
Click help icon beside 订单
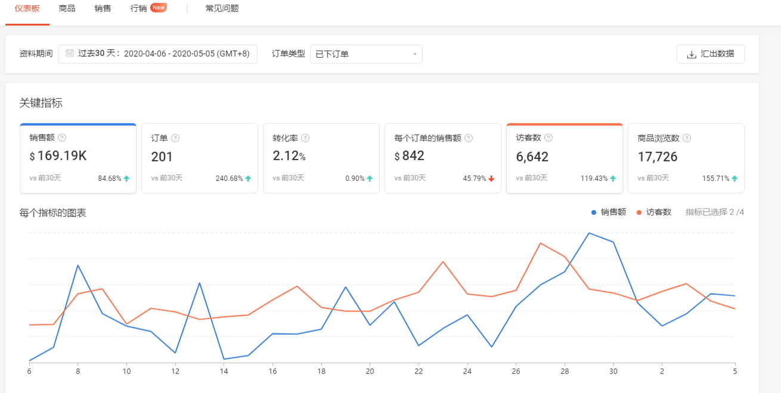pos(175,138)
